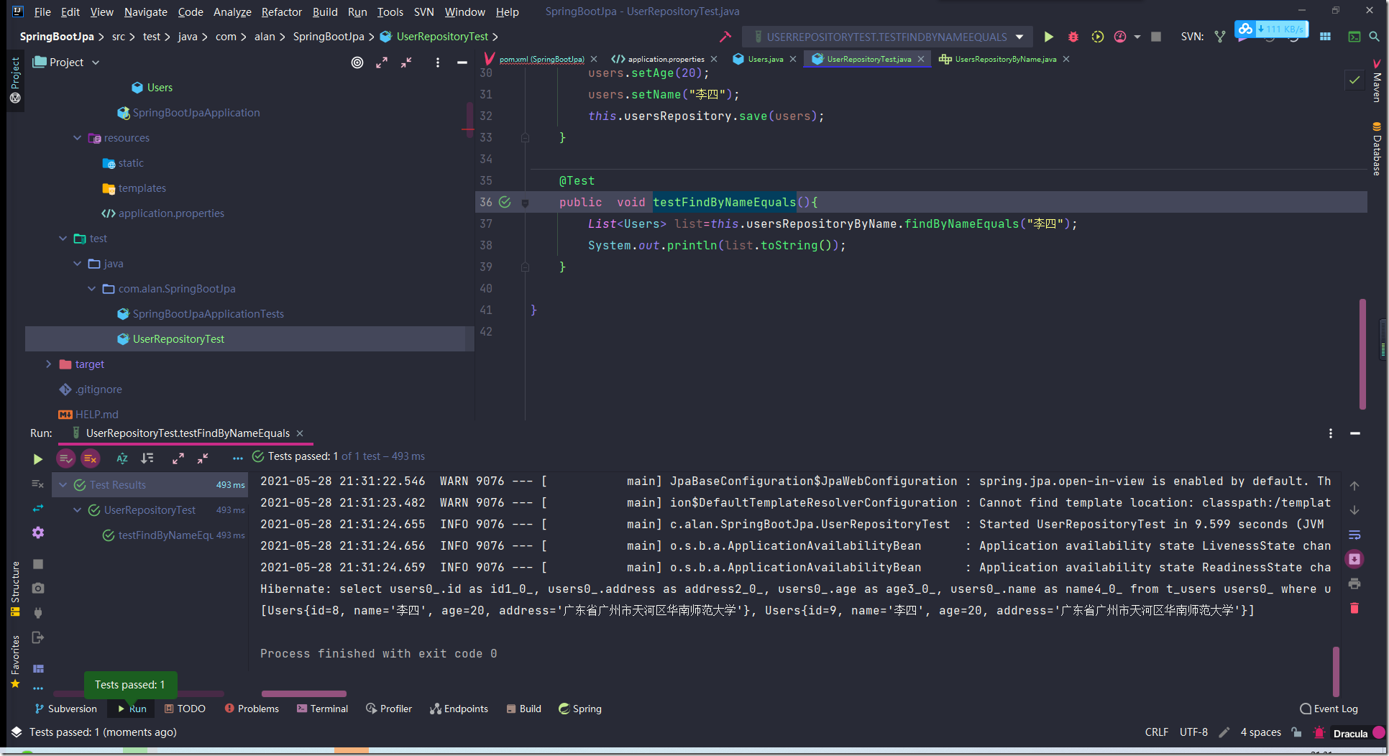
Task: Sort test results alphabetically
Action: pyautogui.click(x=122, y=458)
